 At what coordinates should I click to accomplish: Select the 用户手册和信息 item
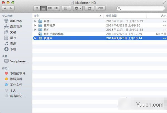point(100,34)
